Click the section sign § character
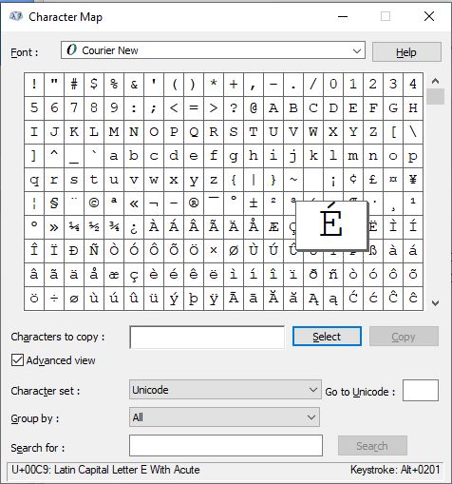The width and height of the screenshot is (452, 484). point(54,203)
